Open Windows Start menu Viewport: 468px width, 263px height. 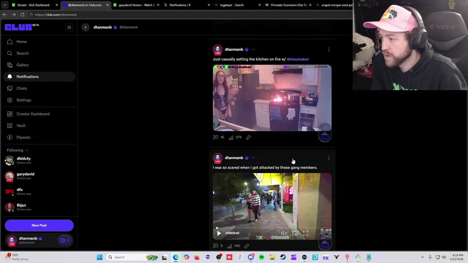(99, 257)
